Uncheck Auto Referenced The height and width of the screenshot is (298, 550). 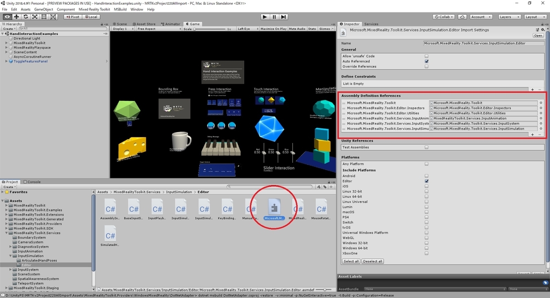426,61
